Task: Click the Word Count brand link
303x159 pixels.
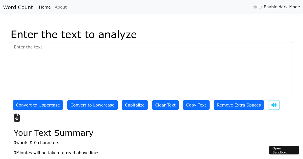Action: tap(18, 7)
